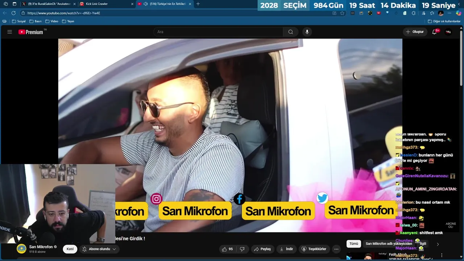Click the '918 B abone' subscriber count
This screenshot has height=261, width=464.
(x=37, y=252)
